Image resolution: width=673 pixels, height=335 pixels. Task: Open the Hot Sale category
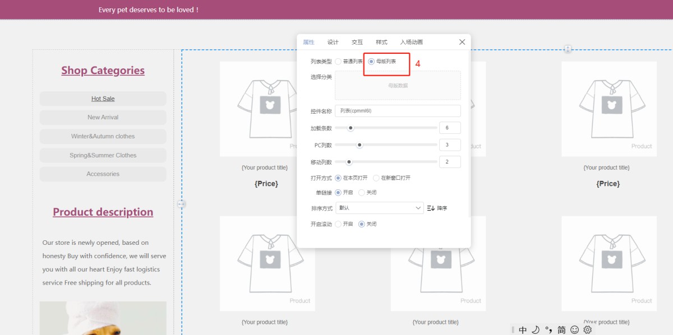[x=103, y=99]
